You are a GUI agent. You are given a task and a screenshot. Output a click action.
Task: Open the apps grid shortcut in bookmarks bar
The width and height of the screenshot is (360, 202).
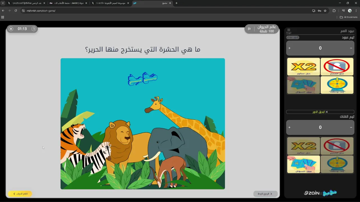[x=3, y=17]
